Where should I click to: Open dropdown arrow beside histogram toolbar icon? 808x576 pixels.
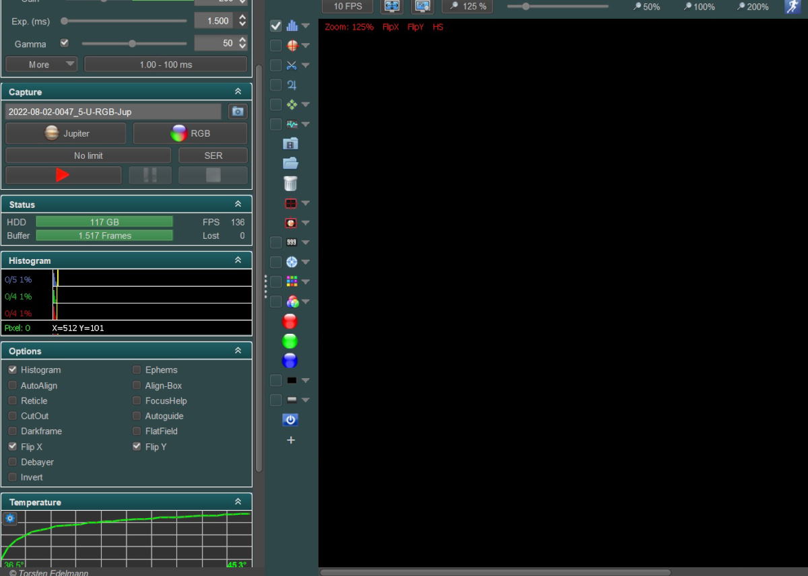tap(306, 26)
